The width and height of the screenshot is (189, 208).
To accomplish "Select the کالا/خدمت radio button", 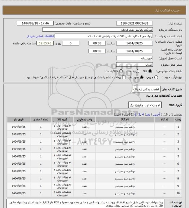I will pyautogui.click(x=121, y=71).
